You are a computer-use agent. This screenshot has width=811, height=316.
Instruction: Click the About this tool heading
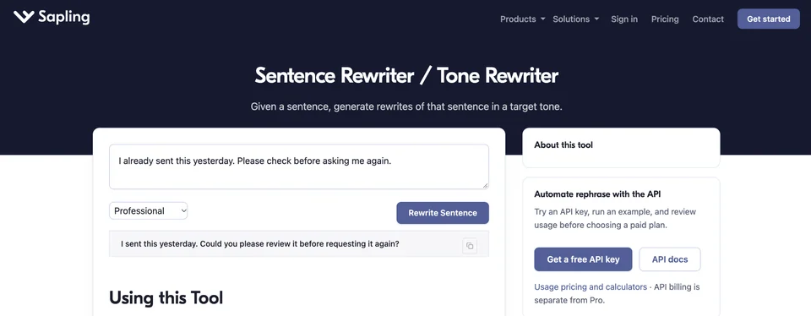tap(563, 144)
